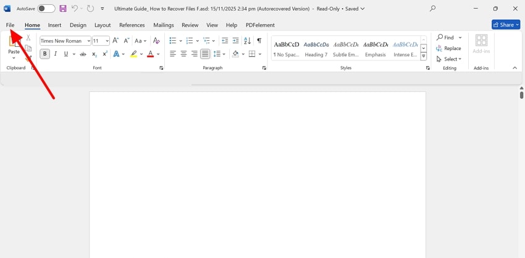Toggle Italic formatting

click(x=56, y=54)
